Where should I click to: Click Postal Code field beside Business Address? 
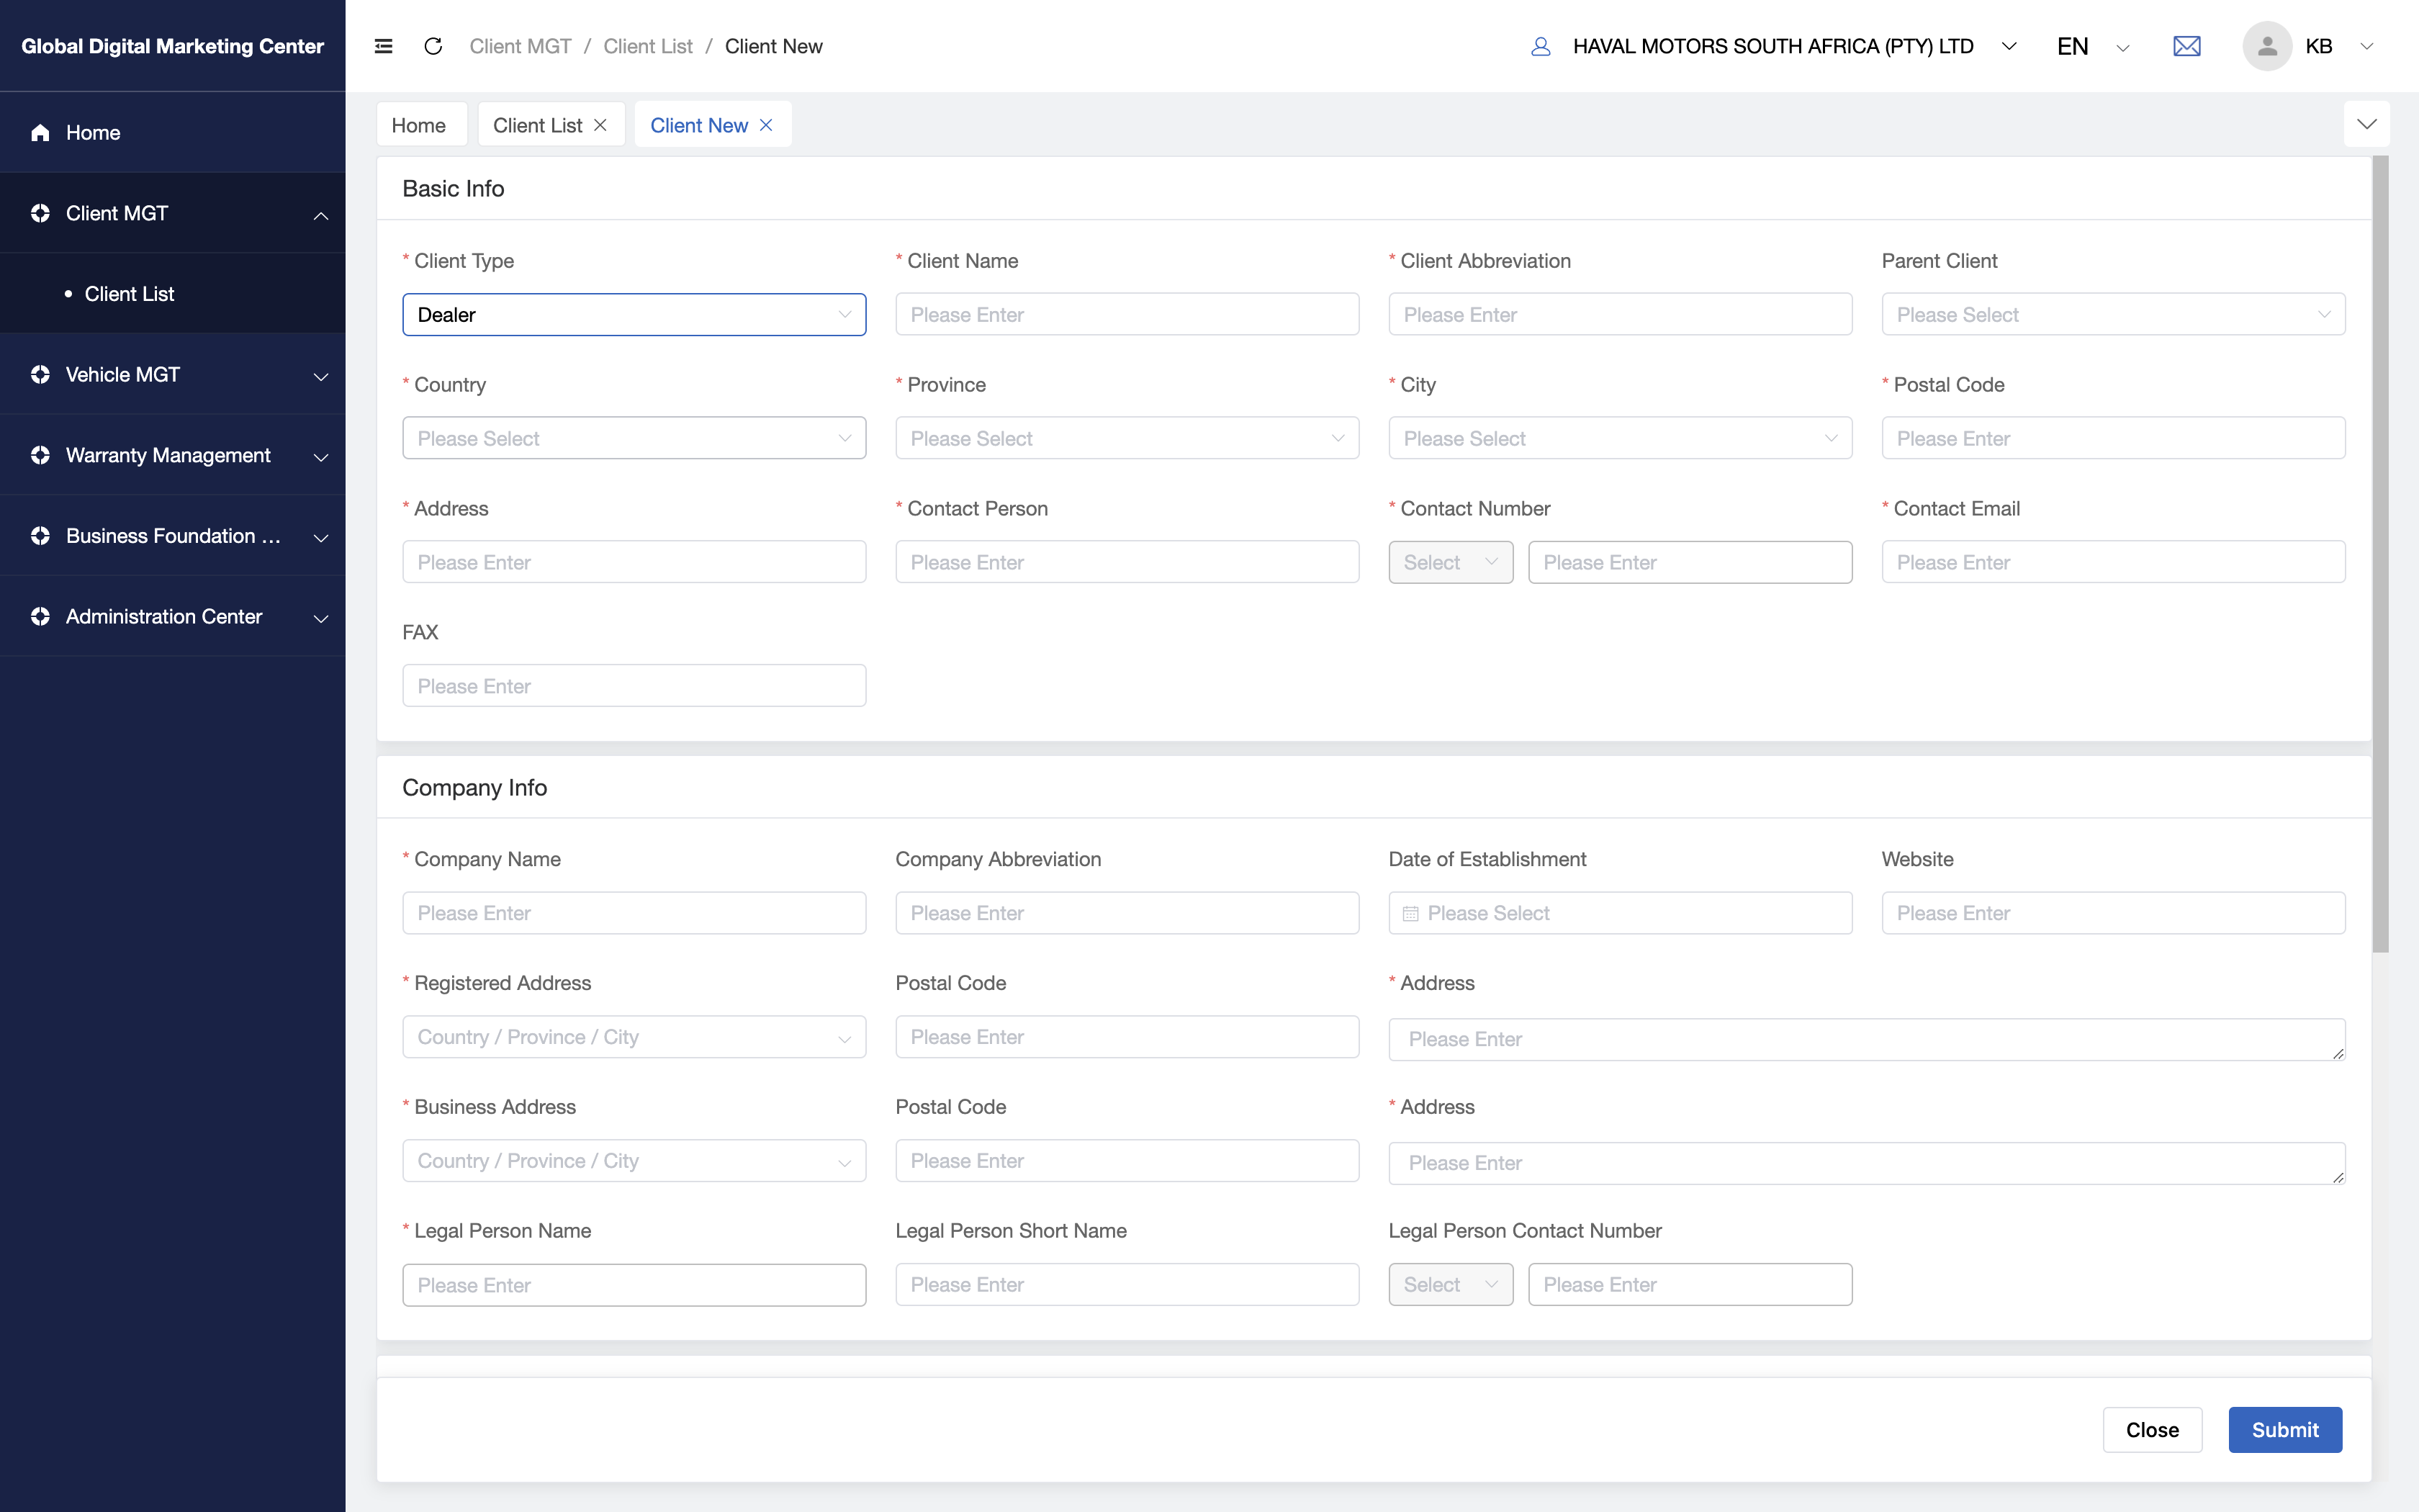click(1127, 1161)
